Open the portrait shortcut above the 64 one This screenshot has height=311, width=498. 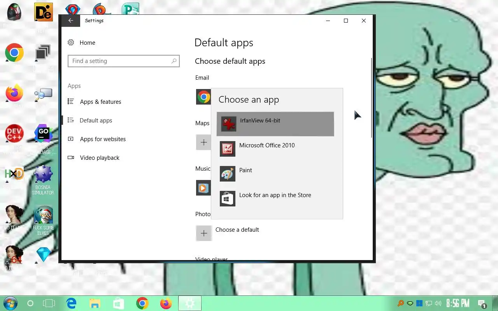14,215
